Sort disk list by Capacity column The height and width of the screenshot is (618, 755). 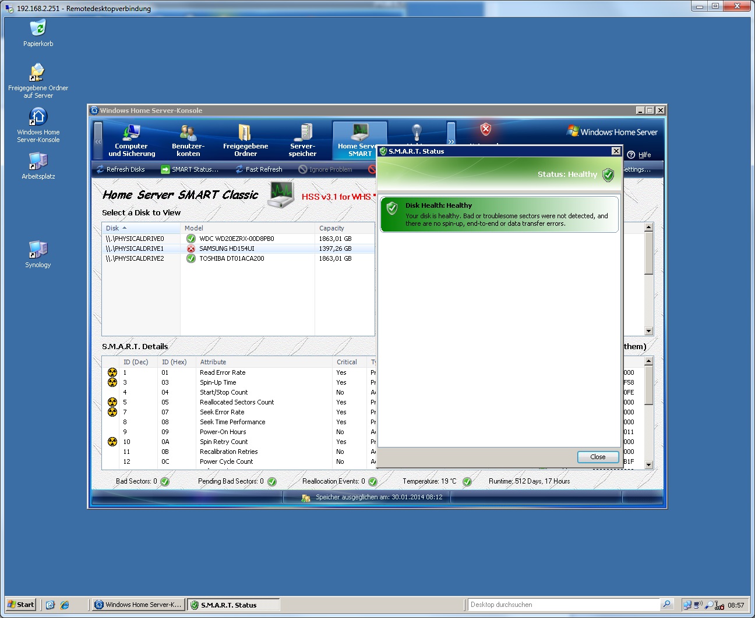[345, 228]
